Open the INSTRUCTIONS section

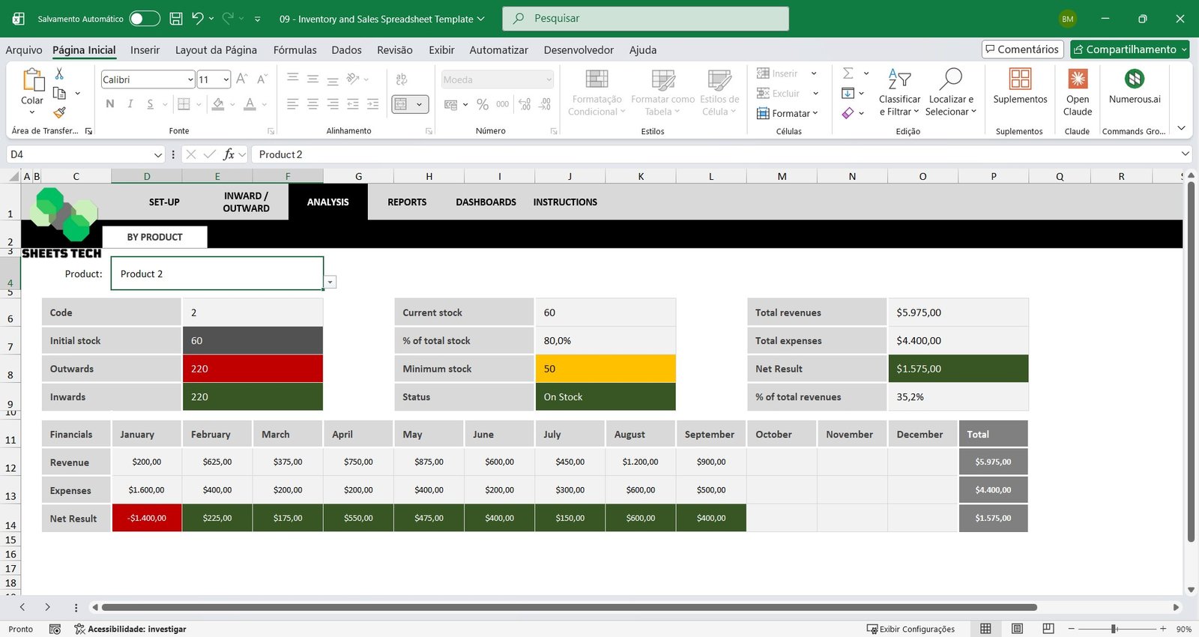(x=565, y=202)
